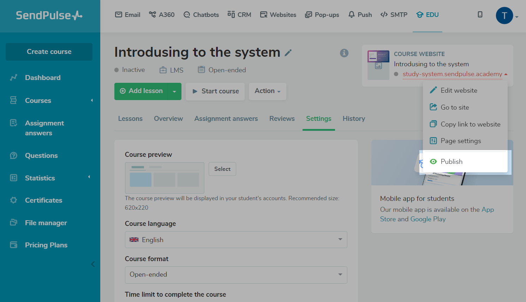Open the Course language dropdown

click(x=236, y=240)
